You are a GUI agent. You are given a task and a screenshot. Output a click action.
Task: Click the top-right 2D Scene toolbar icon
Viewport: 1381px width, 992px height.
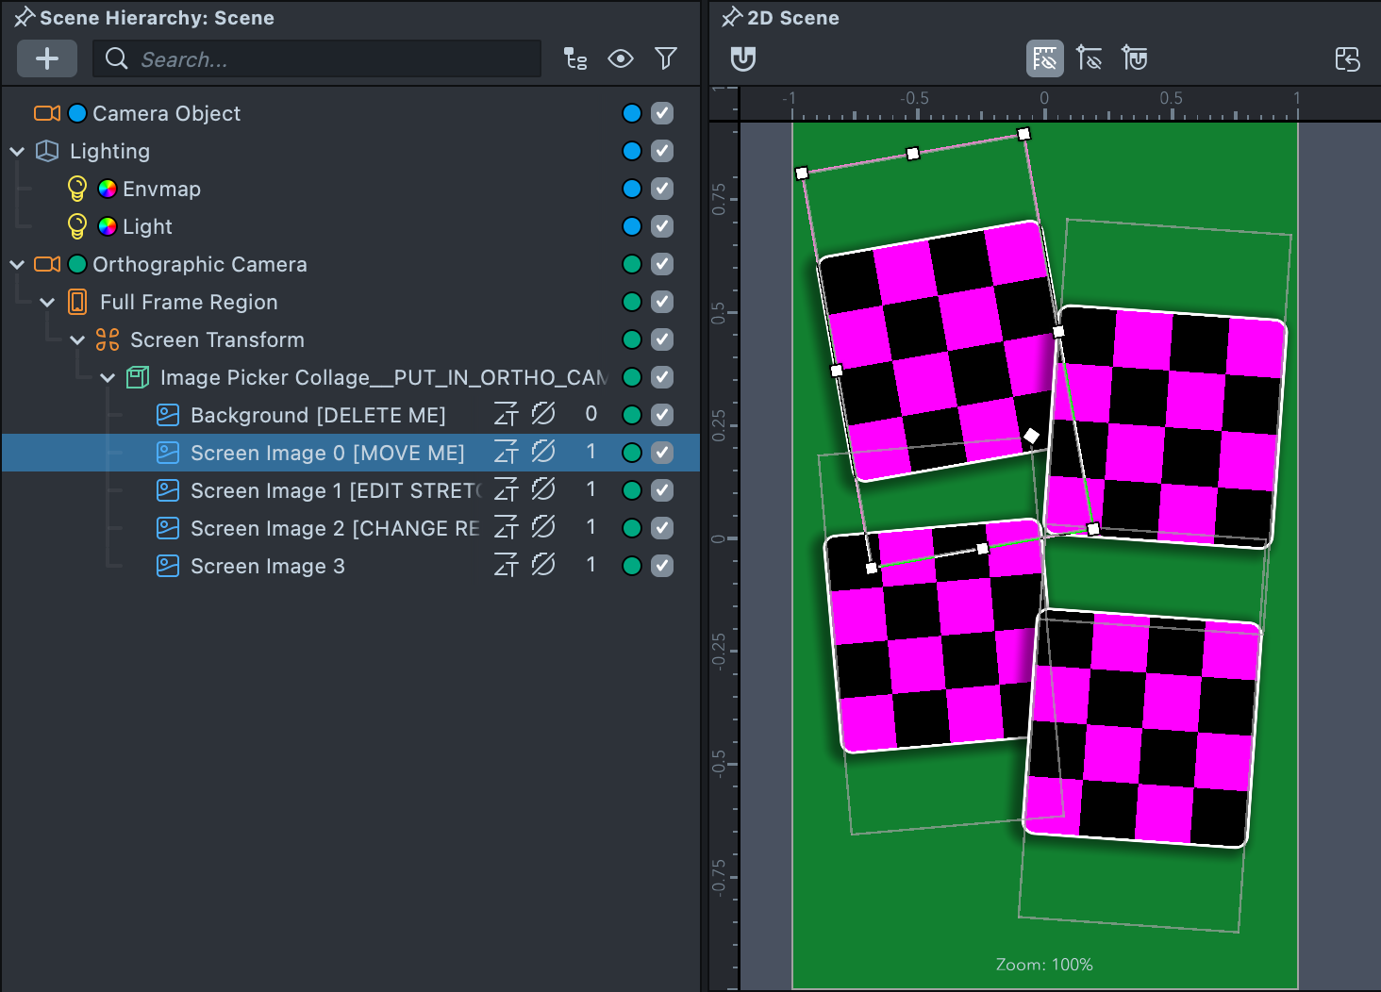click(x=1347, y=58)
